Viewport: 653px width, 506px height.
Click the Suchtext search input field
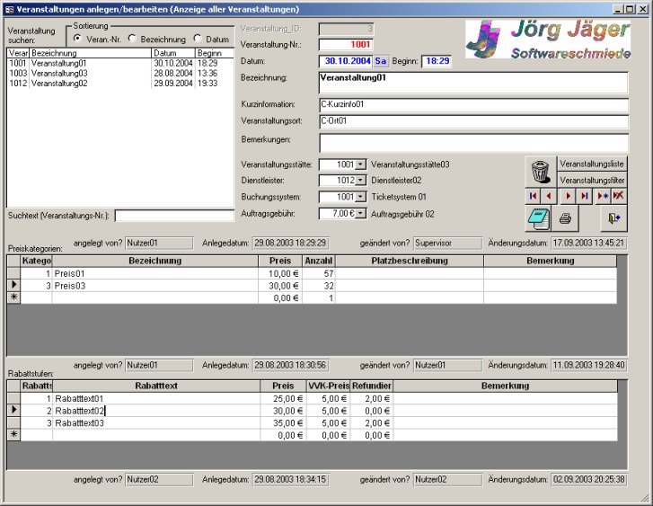[x=173, y=216]
